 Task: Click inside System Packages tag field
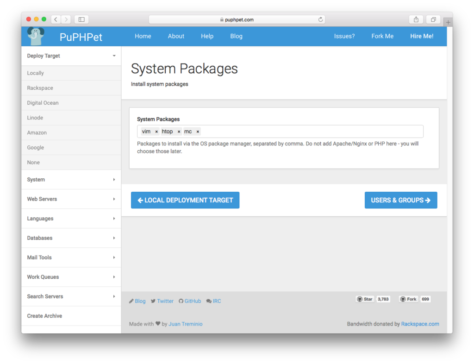[x=280, y=132]
